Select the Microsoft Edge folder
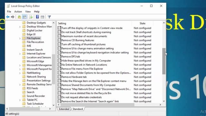The image size is (206, 116). (35, 61)
